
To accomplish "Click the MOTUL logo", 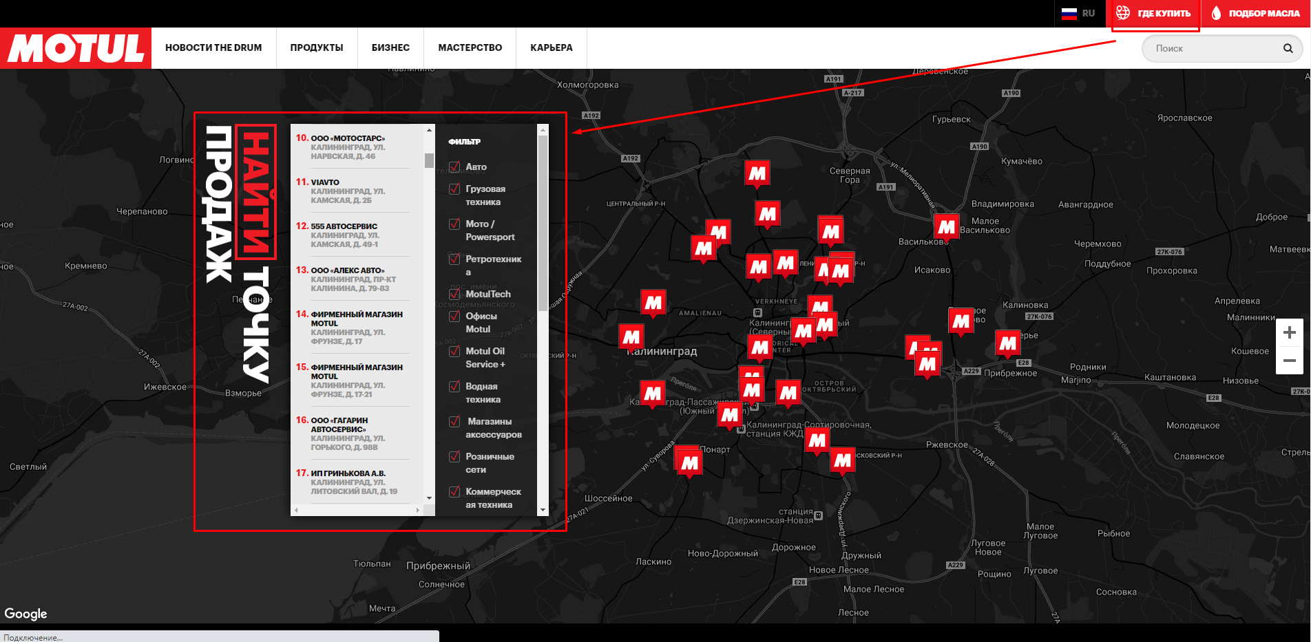I will (76, 48).
